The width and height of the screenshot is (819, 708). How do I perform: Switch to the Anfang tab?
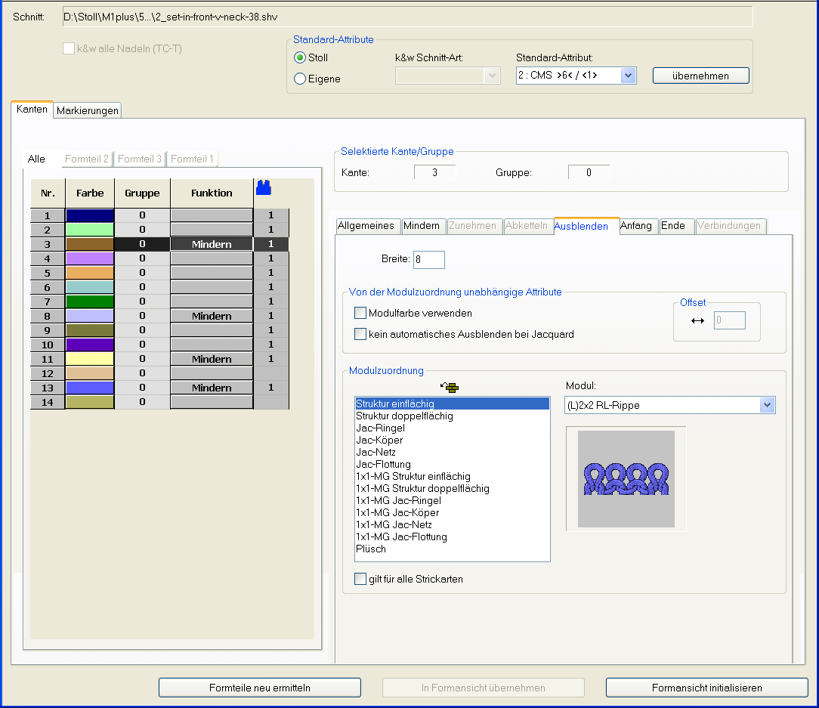tap(635, 226)
